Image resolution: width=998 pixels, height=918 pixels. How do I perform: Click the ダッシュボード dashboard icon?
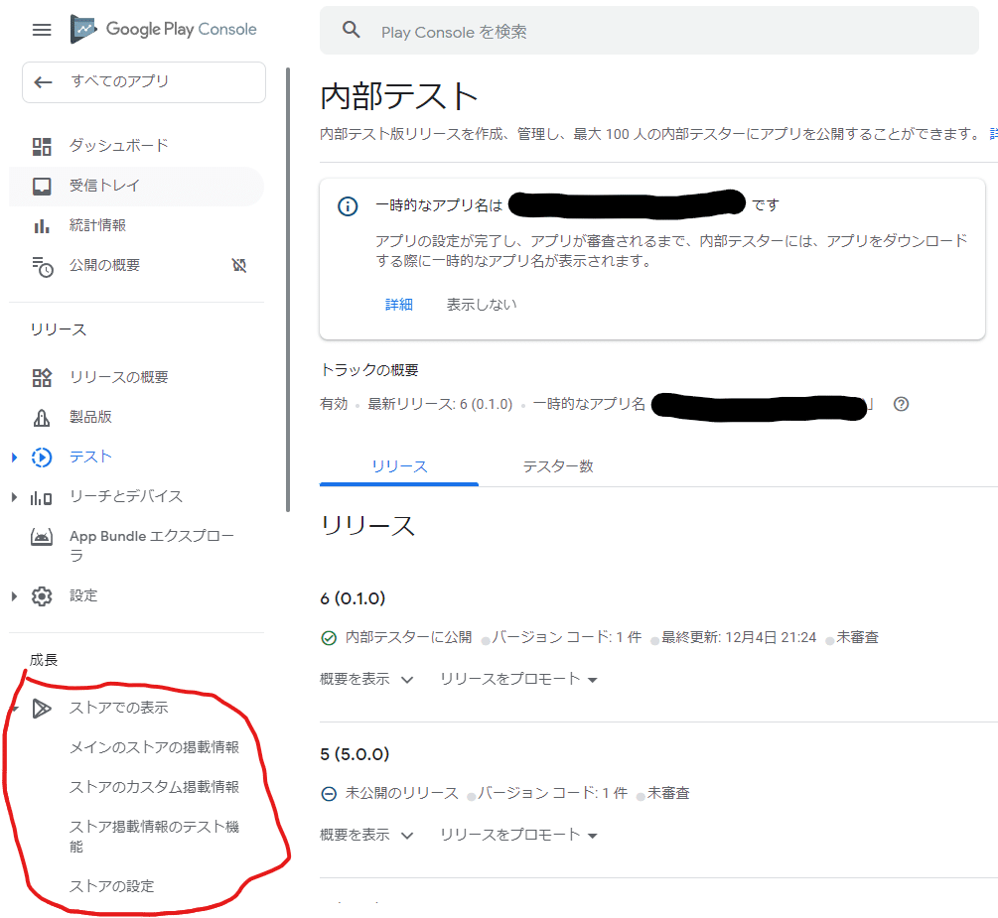tap(42, 146)
